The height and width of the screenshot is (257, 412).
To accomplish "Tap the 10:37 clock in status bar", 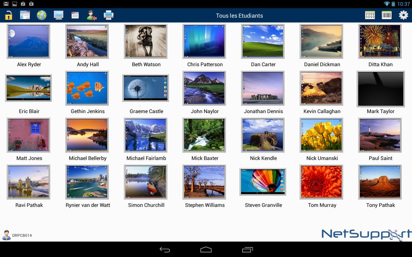I will point(403,4).
